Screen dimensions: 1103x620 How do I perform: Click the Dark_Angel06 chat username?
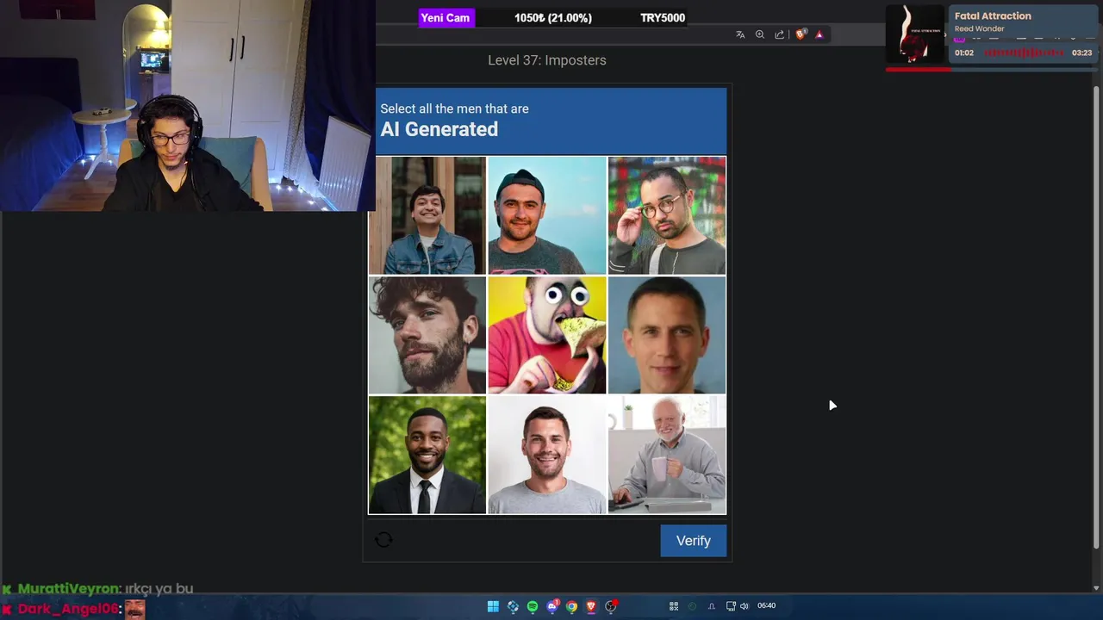(69, 609)
